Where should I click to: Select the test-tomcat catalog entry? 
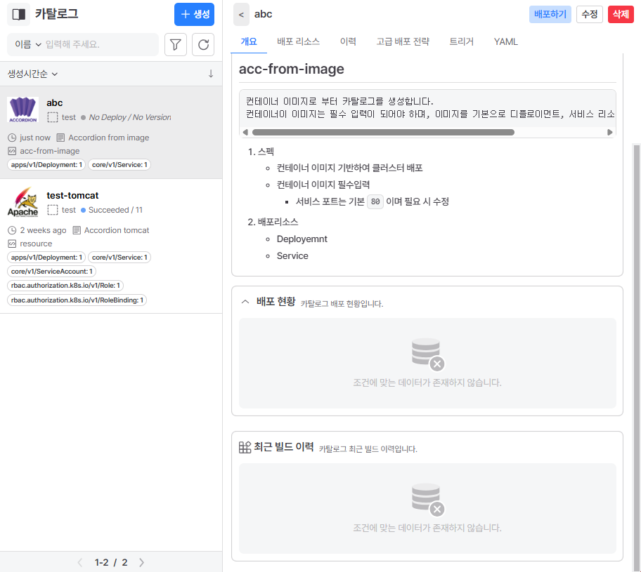click(x=111, y=246)
